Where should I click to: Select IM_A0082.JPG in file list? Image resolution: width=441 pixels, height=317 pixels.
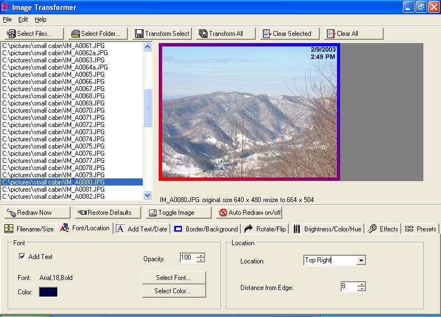click(72, 197)
